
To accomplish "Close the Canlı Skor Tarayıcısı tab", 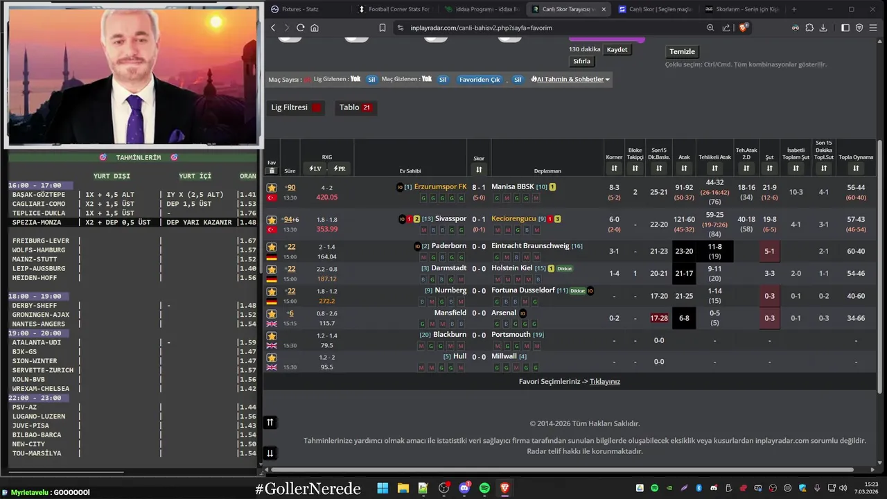I will pyautogui.click(x=604, y=9).
